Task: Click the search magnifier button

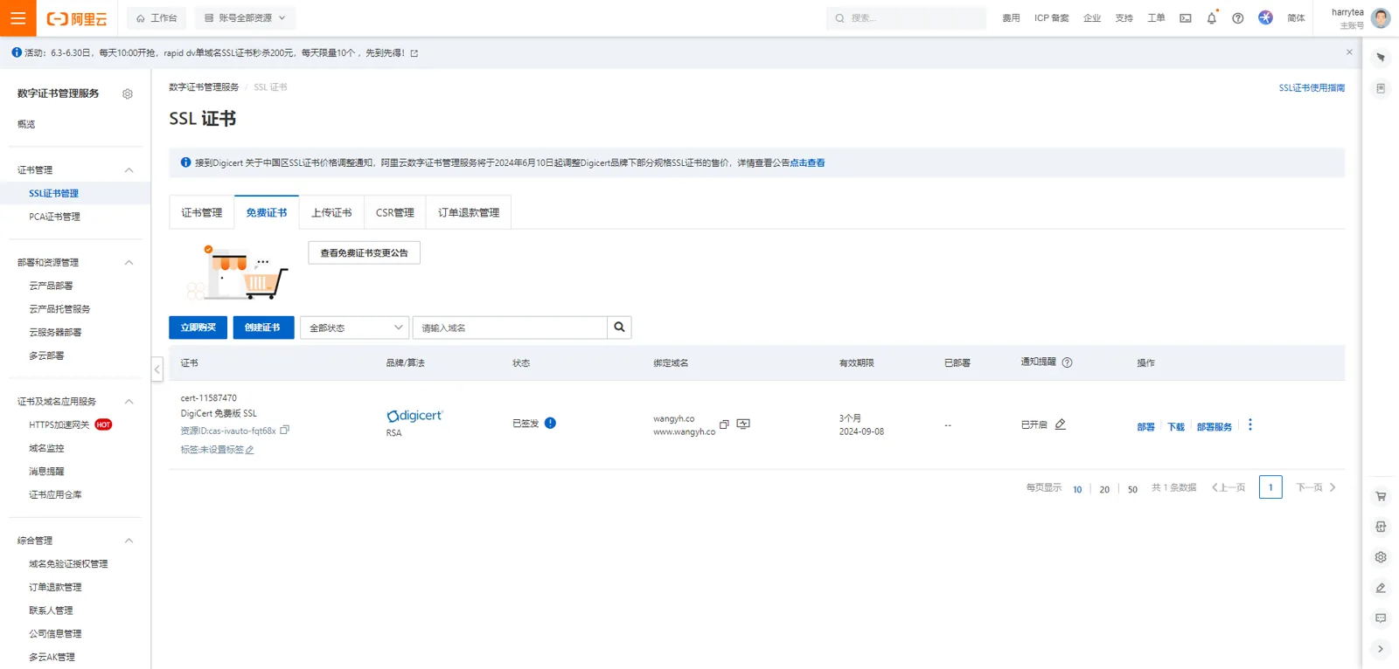Action: 619,328
